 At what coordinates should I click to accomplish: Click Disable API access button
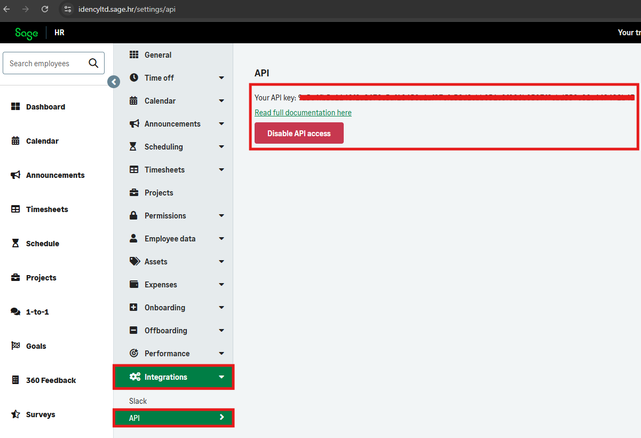299,133
